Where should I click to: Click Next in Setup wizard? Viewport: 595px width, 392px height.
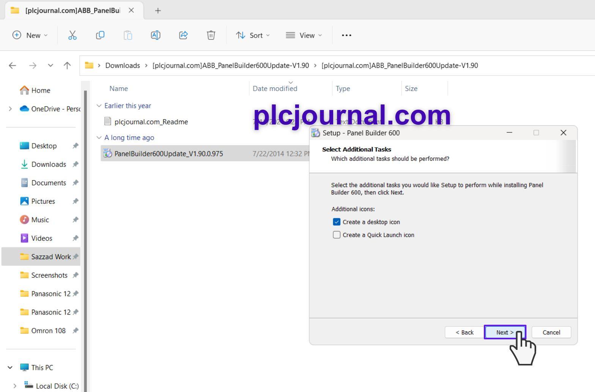505,332
